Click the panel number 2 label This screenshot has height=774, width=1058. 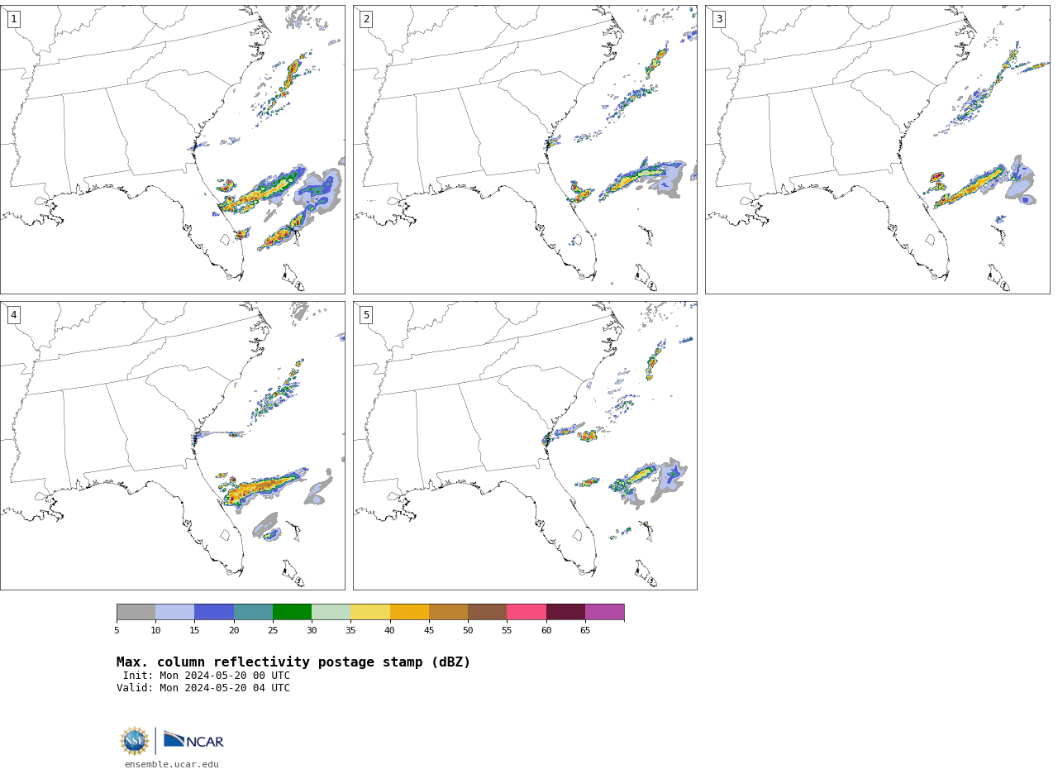(366, 19)
